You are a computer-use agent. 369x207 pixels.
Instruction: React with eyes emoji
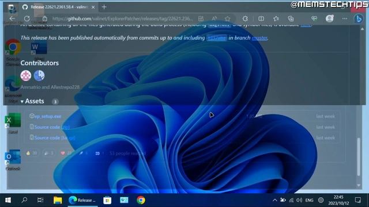coord(99,154)
